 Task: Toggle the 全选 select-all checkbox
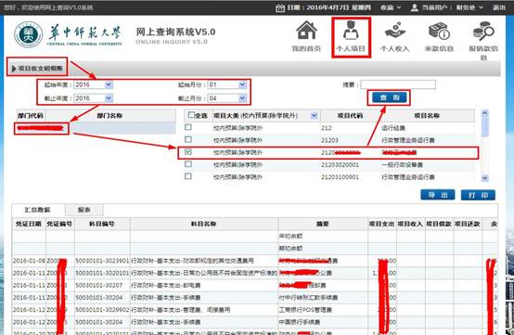click(x=191, y=115)
